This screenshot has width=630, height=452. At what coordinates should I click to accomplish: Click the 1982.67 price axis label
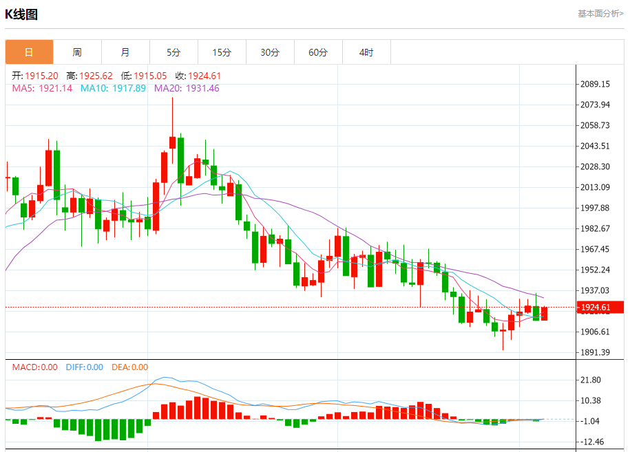pyautogui.click(x=595, y=229)
